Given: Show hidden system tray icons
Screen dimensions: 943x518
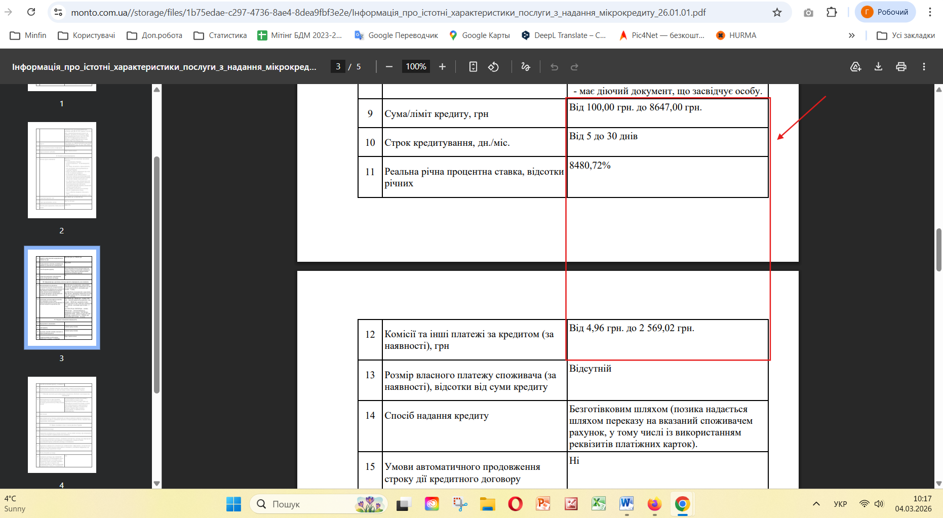Looking at the screenshot, I should (x=816, y=504).
